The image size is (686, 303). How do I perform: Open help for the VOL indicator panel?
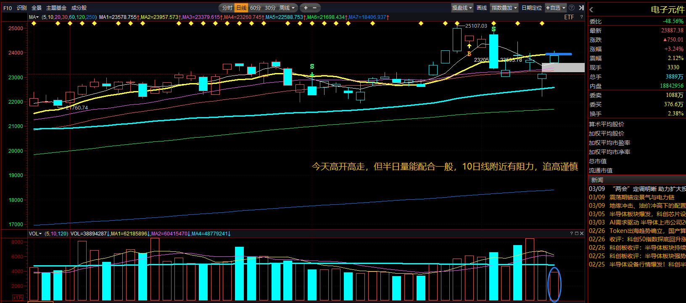tap(572, 233)
